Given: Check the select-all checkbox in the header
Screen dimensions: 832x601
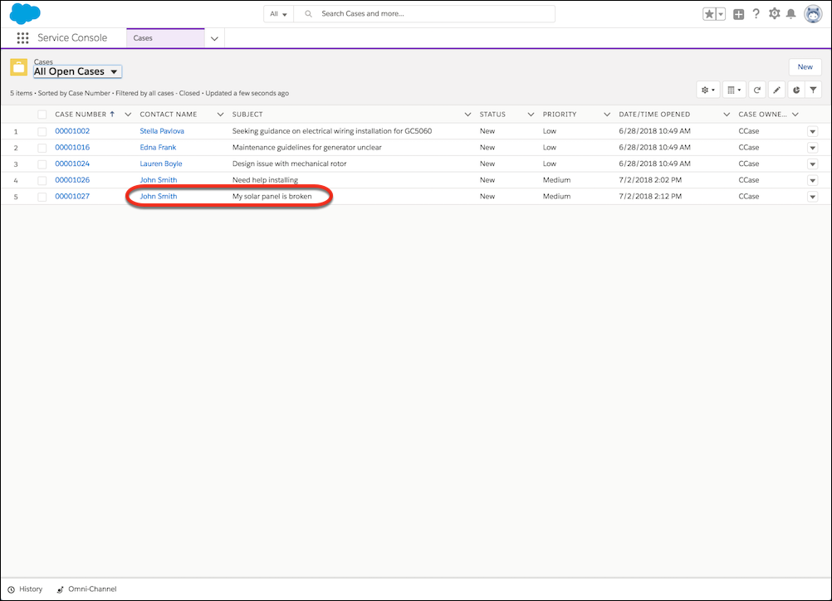Looking at the screenshot, I should [42, 114].
